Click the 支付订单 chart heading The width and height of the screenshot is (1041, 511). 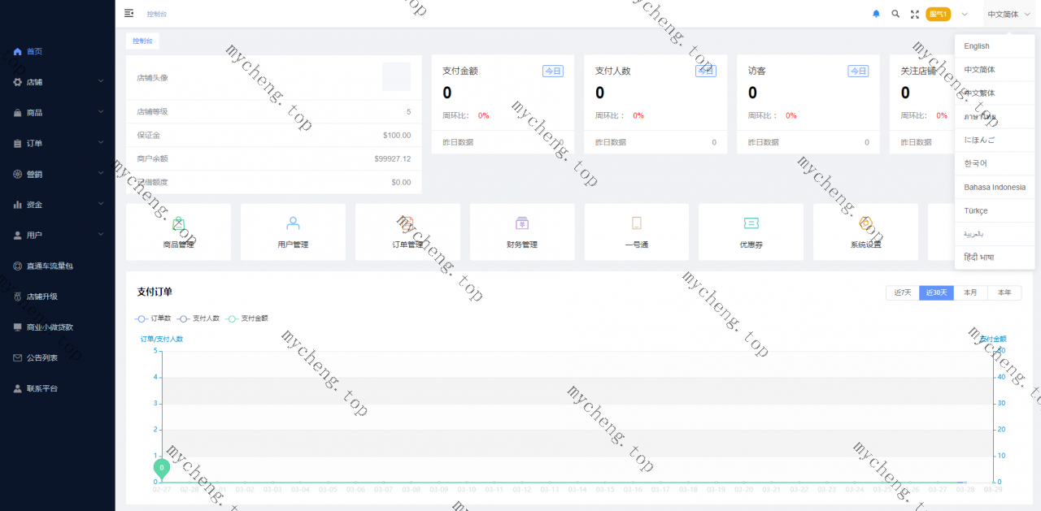[x=155, y=292]
